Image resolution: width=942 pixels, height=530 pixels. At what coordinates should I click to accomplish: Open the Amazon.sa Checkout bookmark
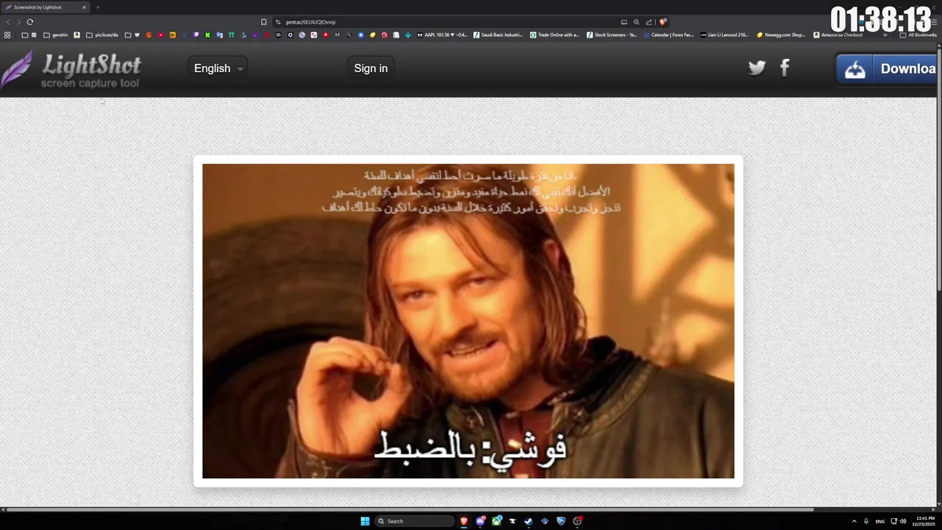pos(837,35)
